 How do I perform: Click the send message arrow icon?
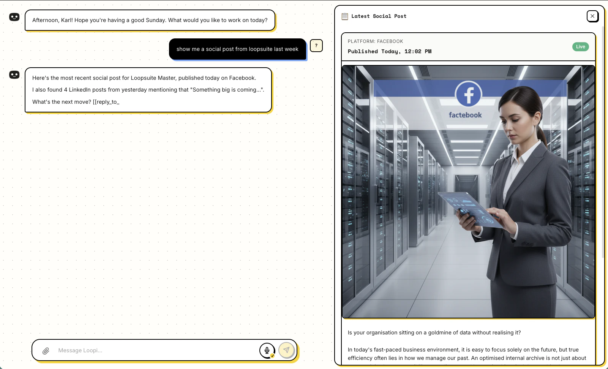tap(287, 350)
